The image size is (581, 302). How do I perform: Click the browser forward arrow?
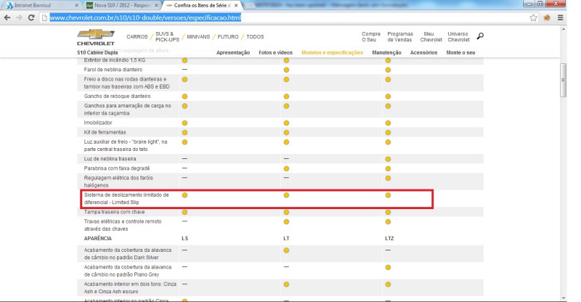[x=20, y=17]
